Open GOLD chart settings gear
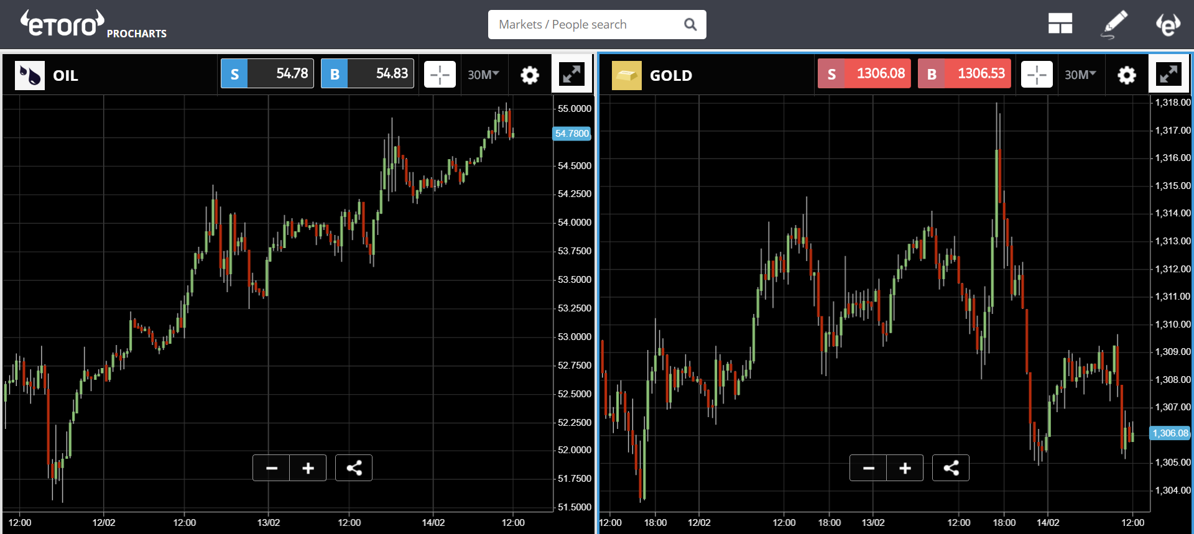The height and width of the screenshot is (534, 1194). 1126,75
